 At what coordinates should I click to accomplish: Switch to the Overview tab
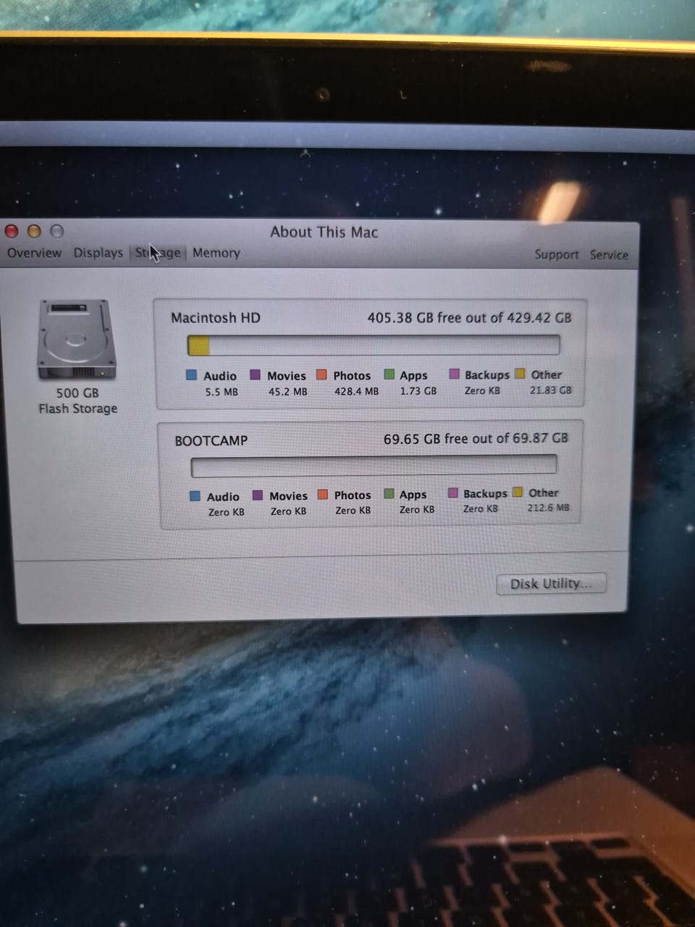point(34,253)
